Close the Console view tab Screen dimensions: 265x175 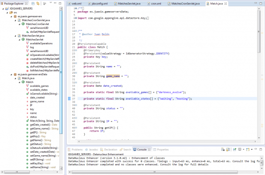click(149, 149)
